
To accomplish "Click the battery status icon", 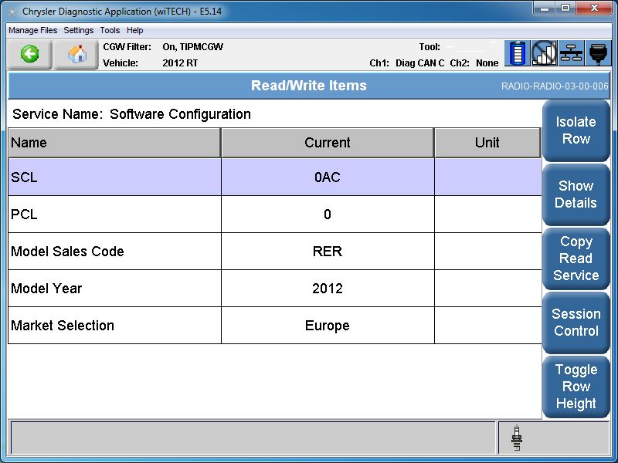I will pos(518,54).
